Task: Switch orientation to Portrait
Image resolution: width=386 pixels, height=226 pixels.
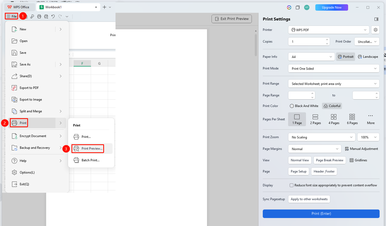Action: pos(345,57)
